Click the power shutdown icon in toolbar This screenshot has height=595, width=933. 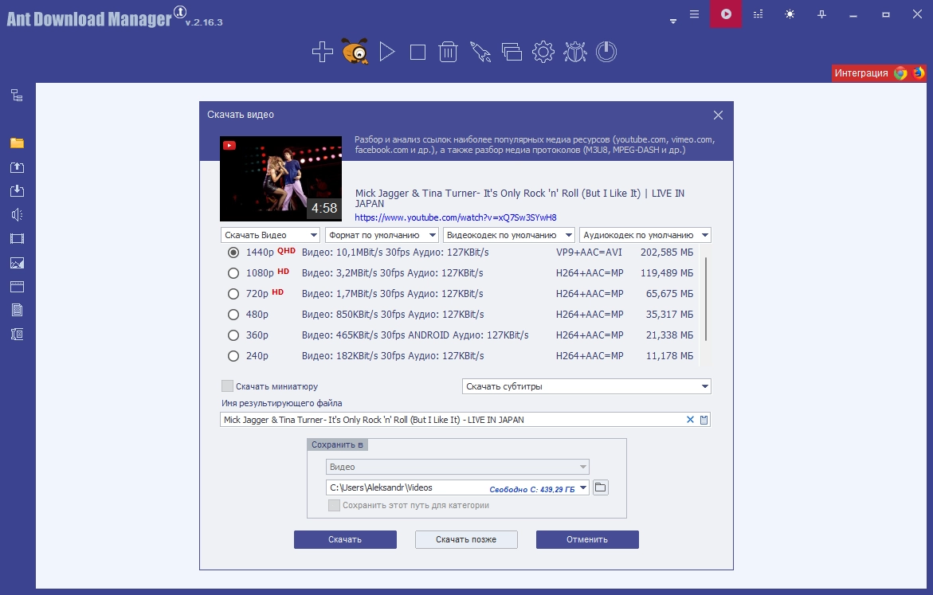606,52
